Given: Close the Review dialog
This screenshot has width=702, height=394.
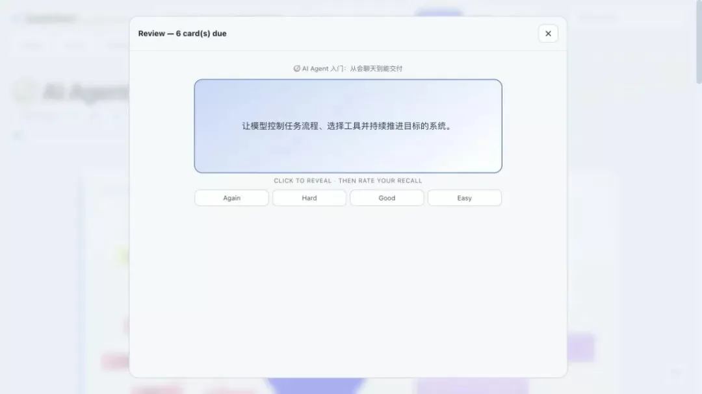Looking at the screenshot, I should pyautogui.click(x=548, y=34).
